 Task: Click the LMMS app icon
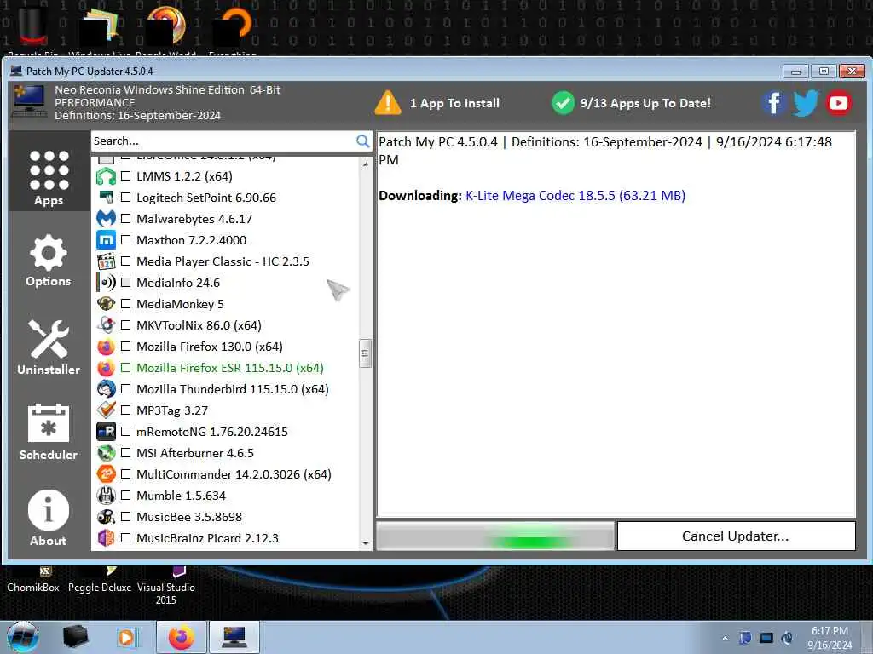click(x=106, y=176)
